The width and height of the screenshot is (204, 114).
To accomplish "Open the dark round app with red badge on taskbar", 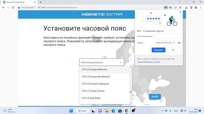I will [x=133, y=111].
